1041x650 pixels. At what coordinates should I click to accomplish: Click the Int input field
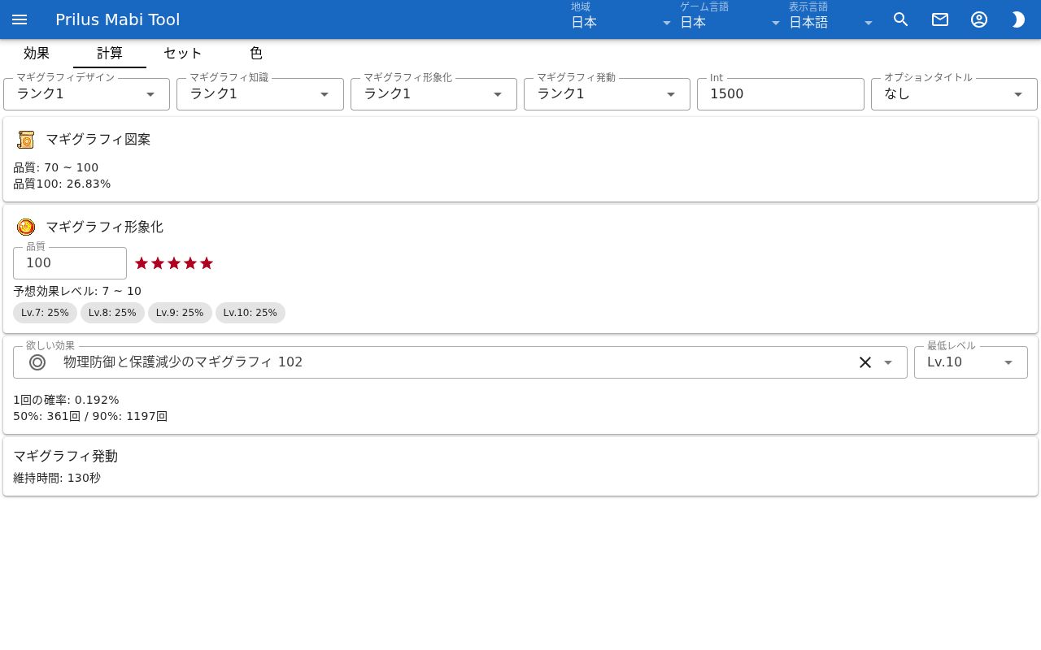click(x=781, y=94)
